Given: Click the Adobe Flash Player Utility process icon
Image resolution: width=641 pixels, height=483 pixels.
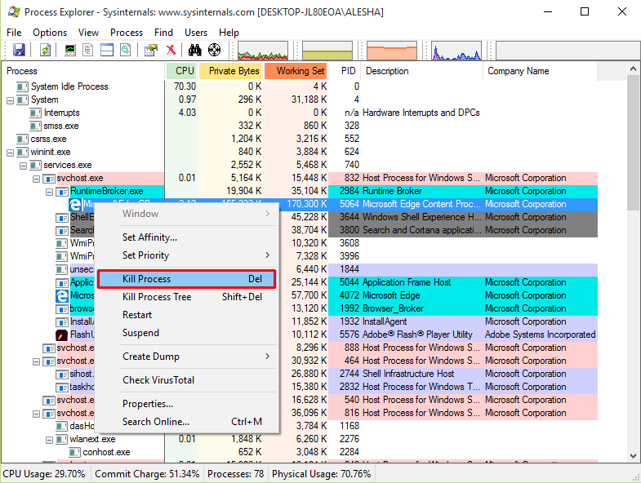Looking at the screenshot, I should point(61,335).
